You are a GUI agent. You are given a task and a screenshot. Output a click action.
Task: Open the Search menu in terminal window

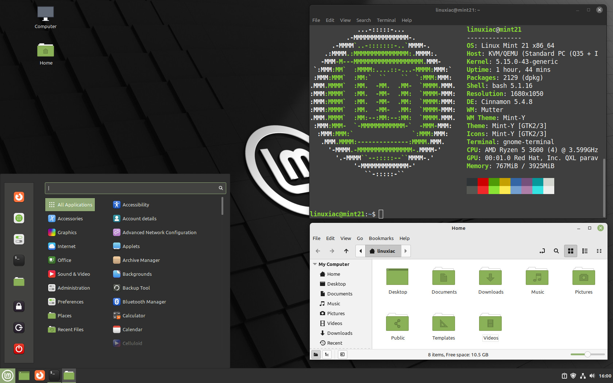[x=363, y=20]
